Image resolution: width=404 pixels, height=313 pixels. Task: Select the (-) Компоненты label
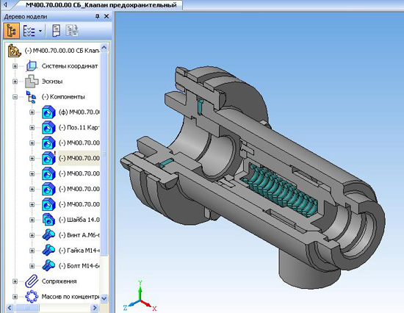click(x=63, y=97)
